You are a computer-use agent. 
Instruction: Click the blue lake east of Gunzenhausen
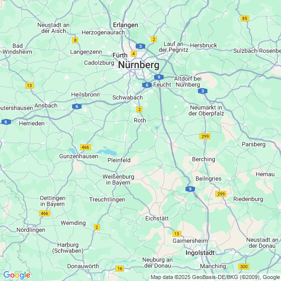tap(108, 151)
